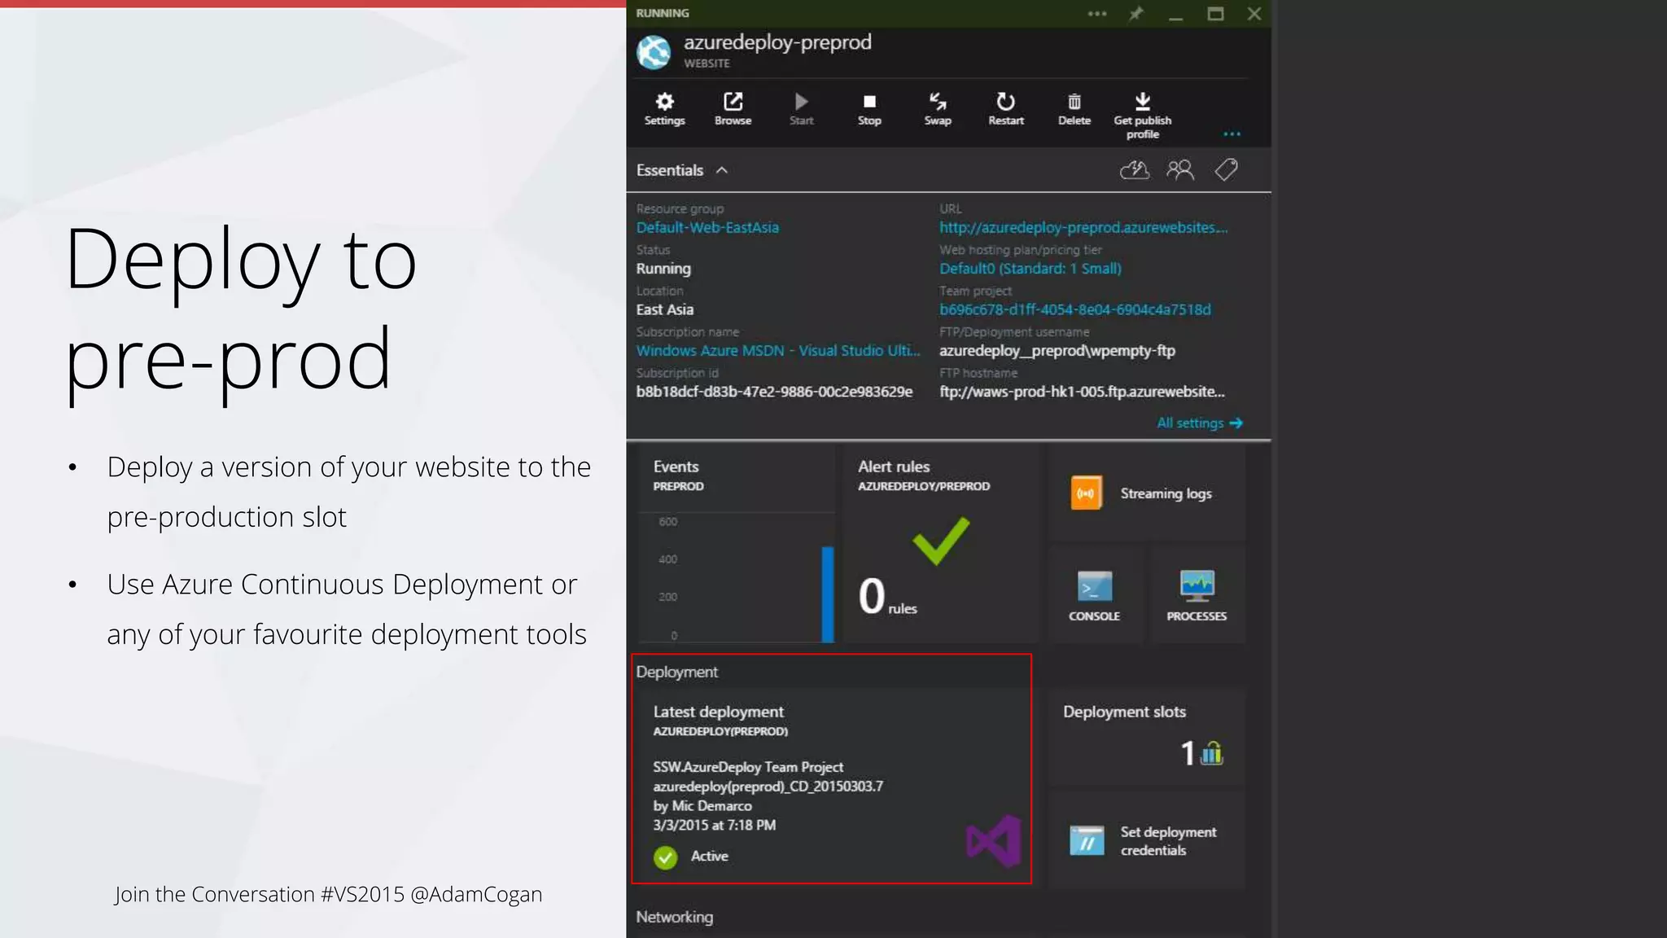Open the Default-Web-EastAsia resource group link

[x=707, y=228]
